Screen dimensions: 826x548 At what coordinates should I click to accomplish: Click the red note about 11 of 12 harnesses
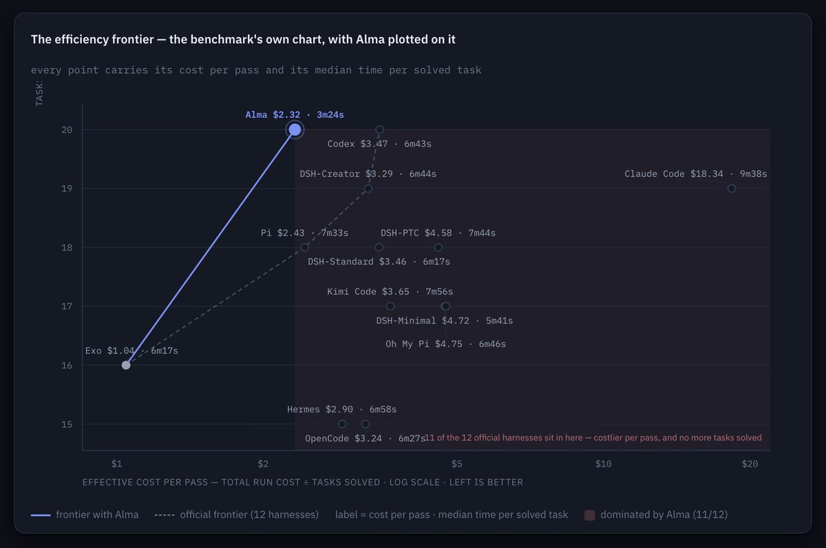click(x=593, y=438)
